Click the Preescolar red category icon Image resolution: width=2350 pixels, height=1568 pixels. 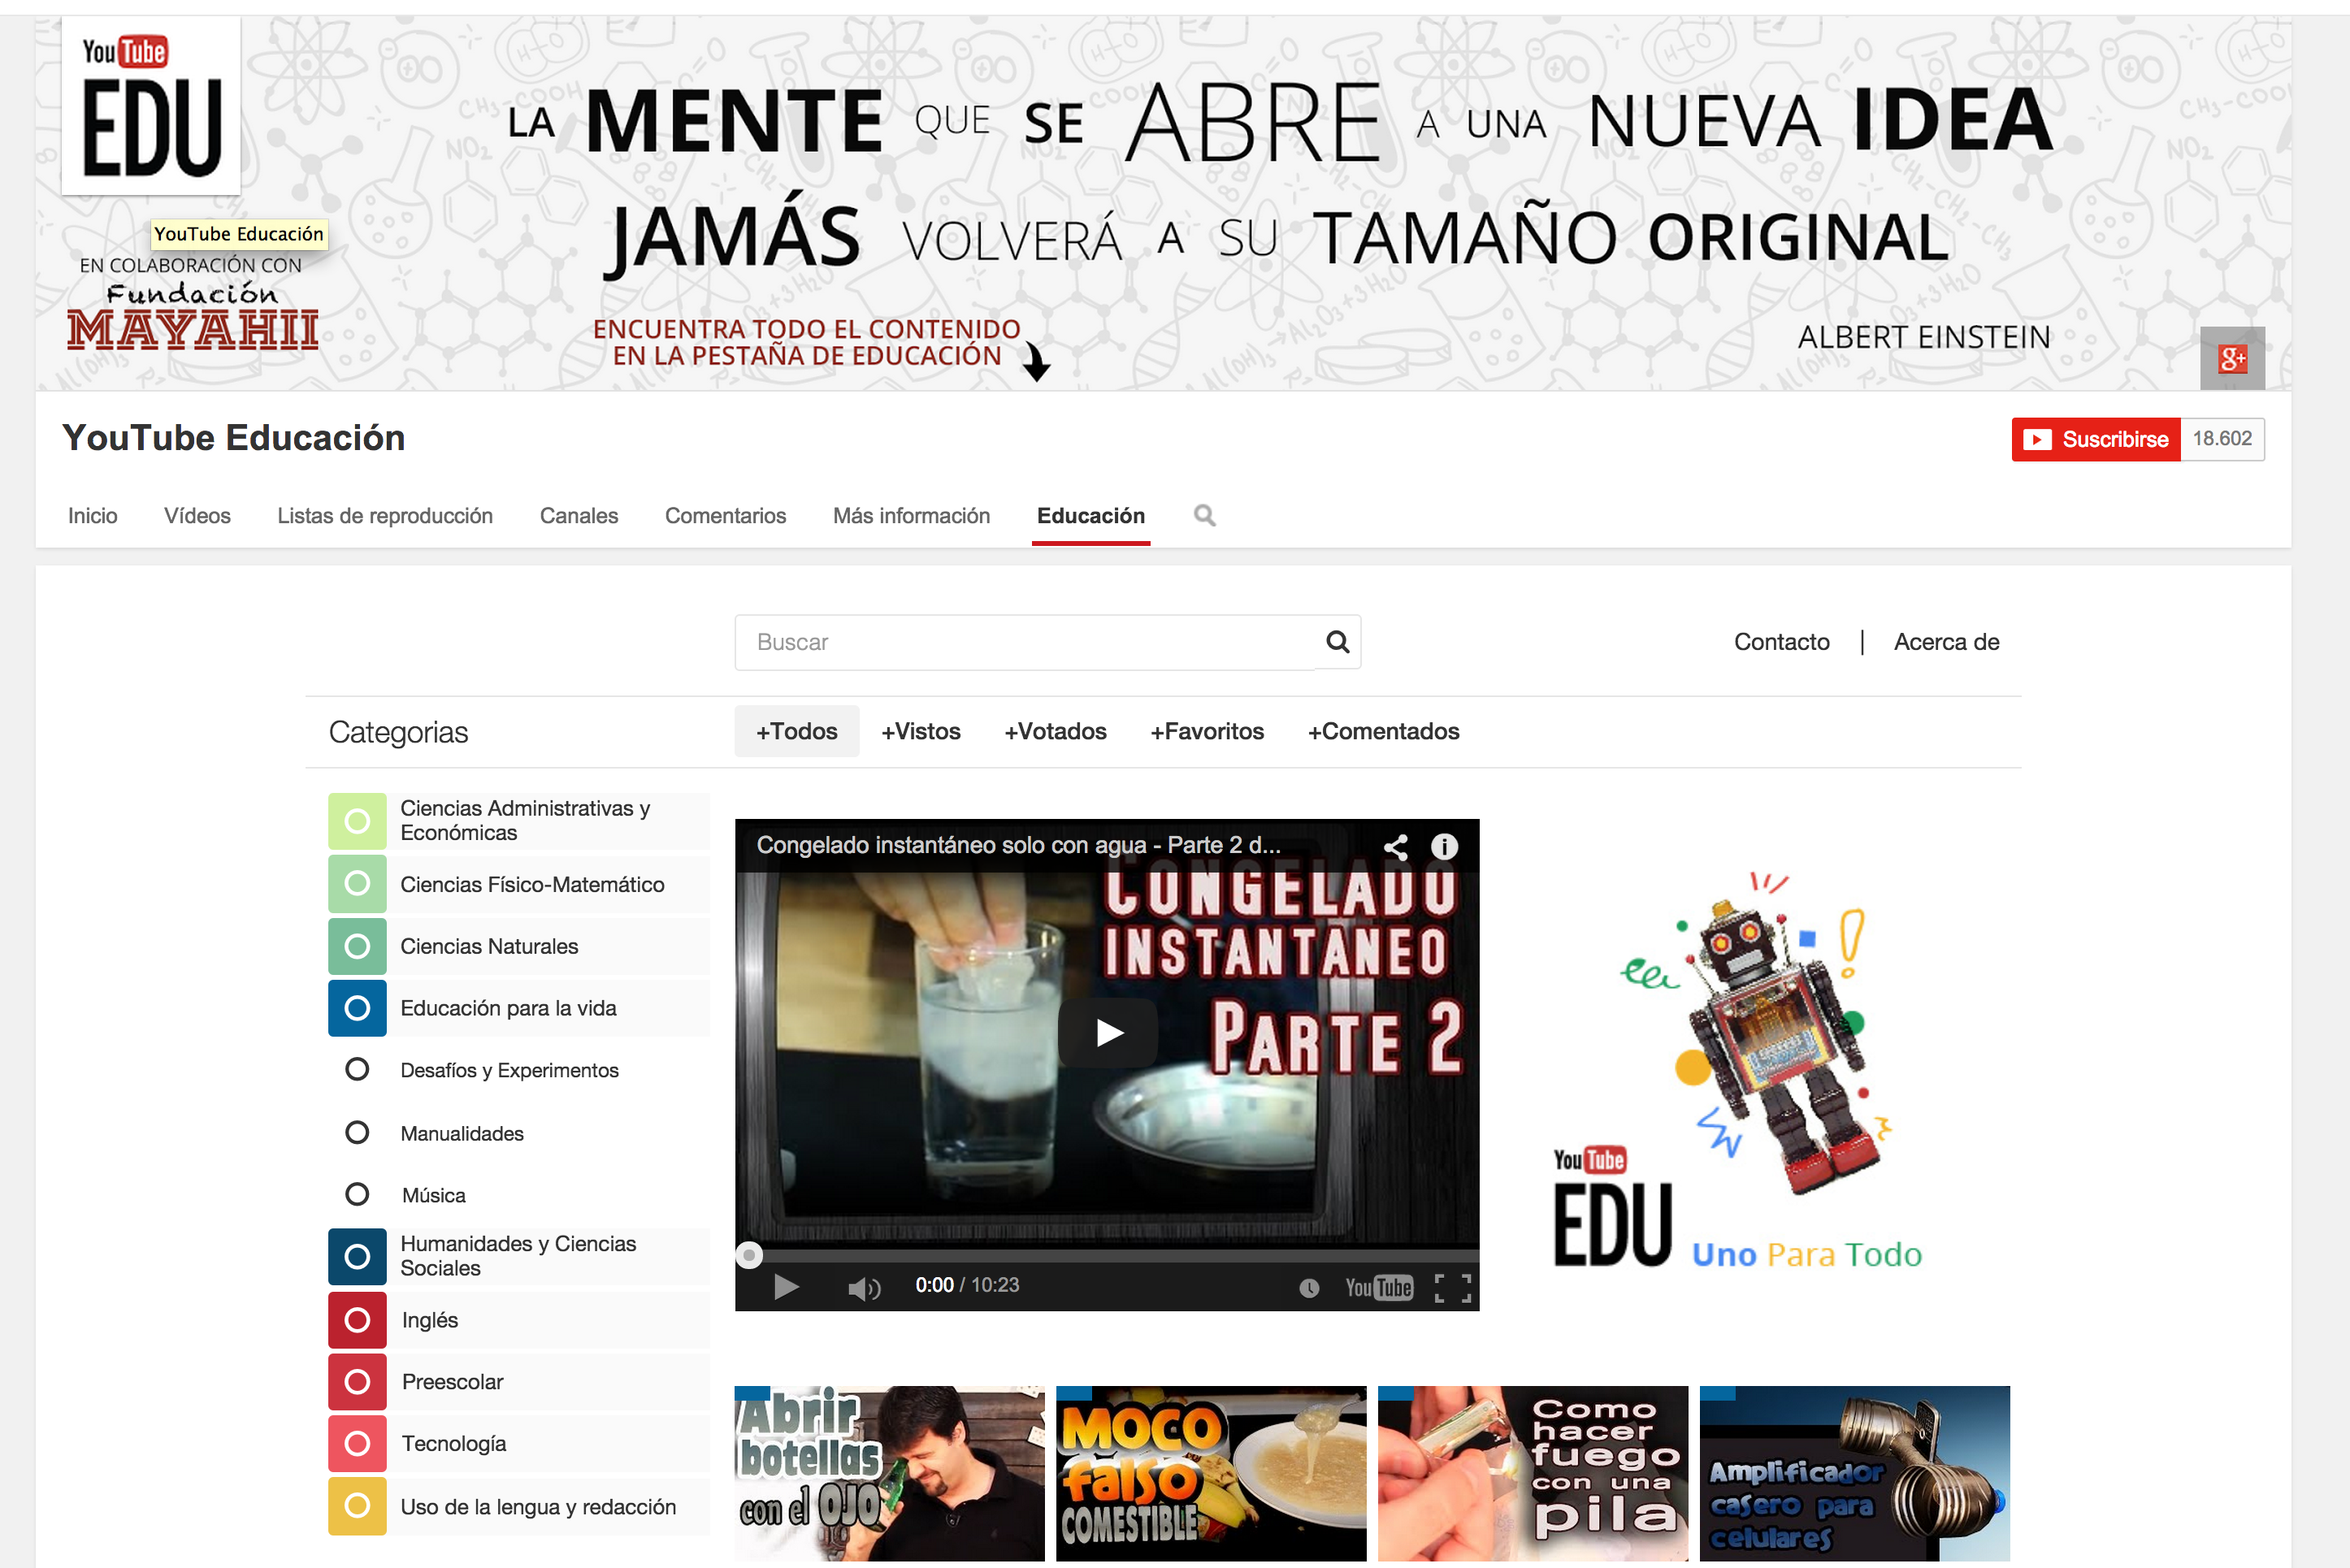(357, 1382)
